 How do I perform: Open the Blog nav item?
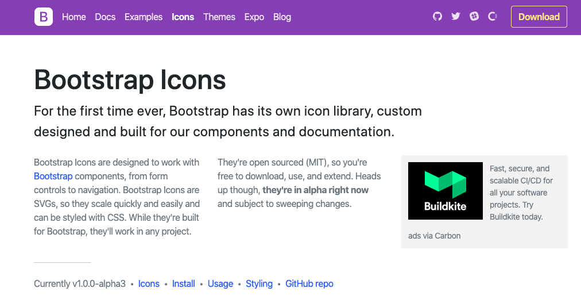tap(282, 17)
